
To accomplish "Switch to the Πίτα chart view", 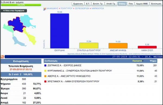I will click(131, 4).
